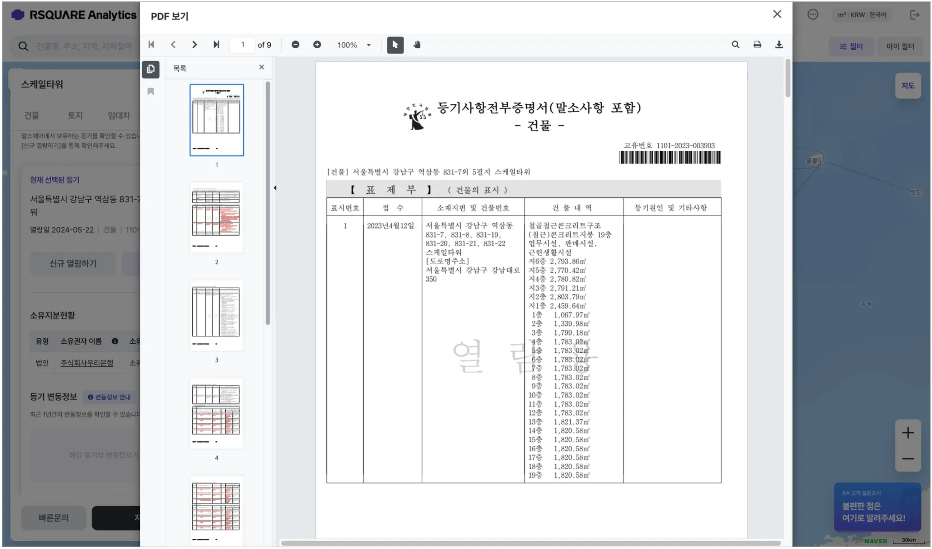
Task: Close the PDF 보기 viewer dialog
Action: click(x=777, y=14)
